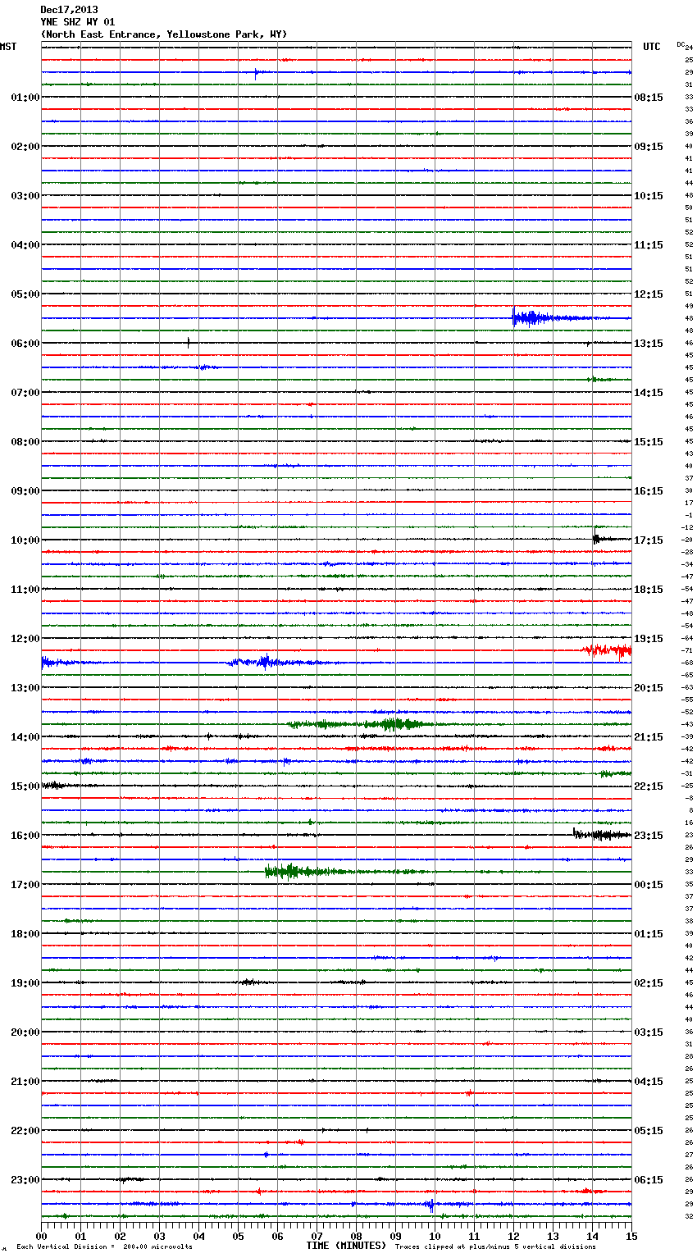Click the MST timezone label

coord(8,47)
